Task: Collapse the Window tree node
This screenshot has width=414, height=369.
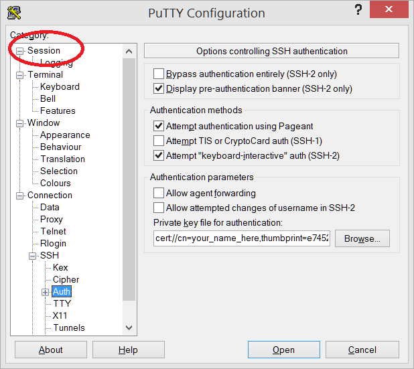Action: pyautogui.click(x=20, y=123)
